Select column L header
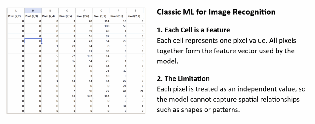The width and height of the screenshot is (315, 124). [x=16, y=11]
